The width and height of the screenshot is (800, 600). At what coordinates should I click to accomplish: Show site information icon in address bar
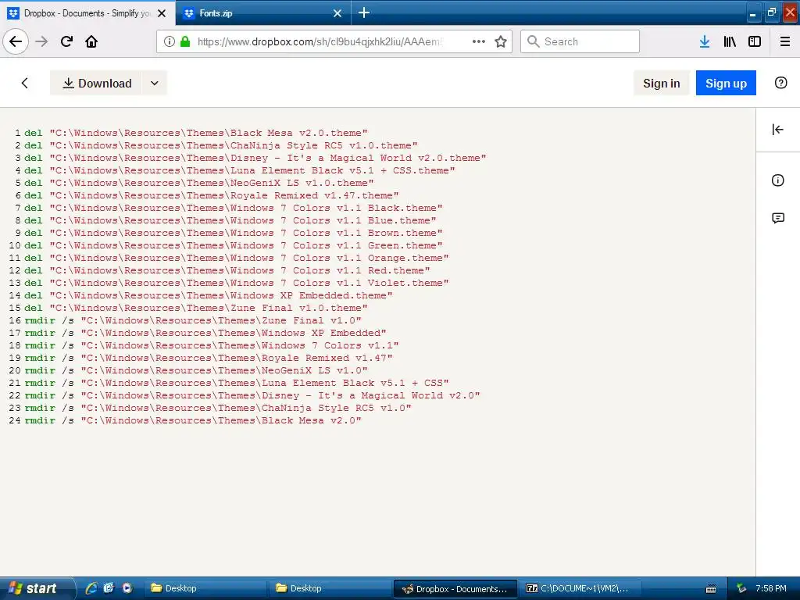click(170, 41)
